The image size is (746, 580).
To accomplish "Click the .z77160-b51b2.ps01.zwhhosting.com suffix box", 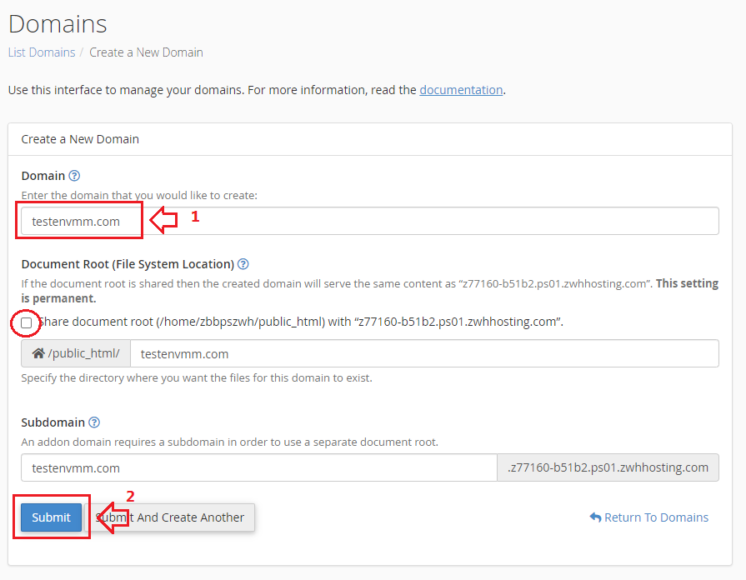I will pyautogui.click(x=608, y=467).
